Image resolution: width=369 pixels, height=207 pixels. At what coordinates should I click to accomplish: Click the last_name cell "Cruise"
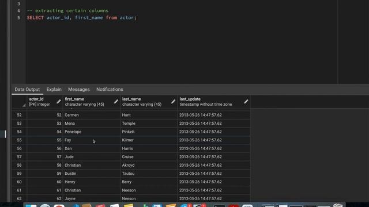click(x=149, y=157)
